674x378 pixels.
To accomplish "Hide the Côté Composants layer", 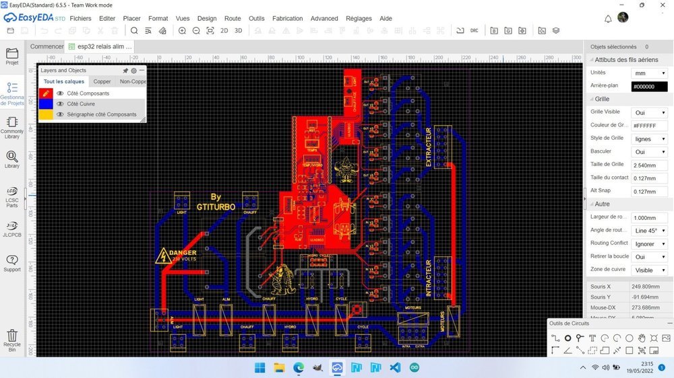I will [x=60, y=93].
